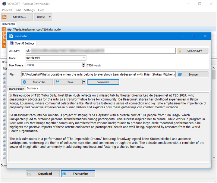
Task: Open the Save options dropdown arrow
Action: [84, 82]
